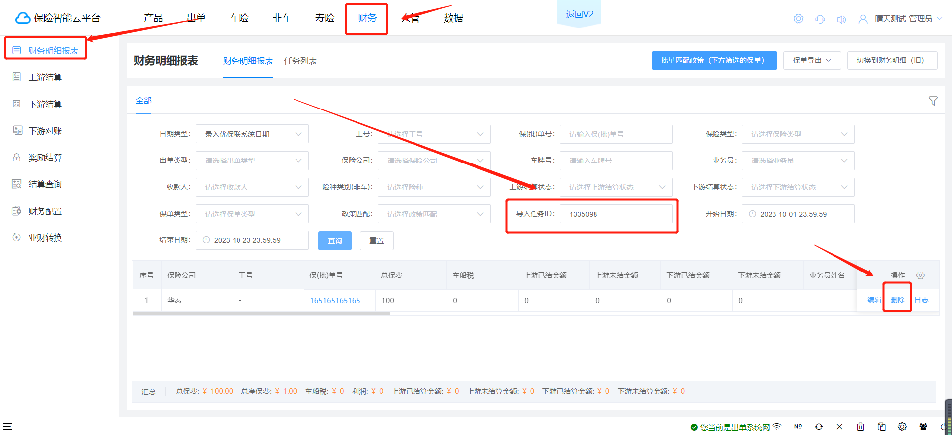Viewport: 952px width, 435px height.
Task: Select the 财务明细报表 tab
Action: point(248,61)
